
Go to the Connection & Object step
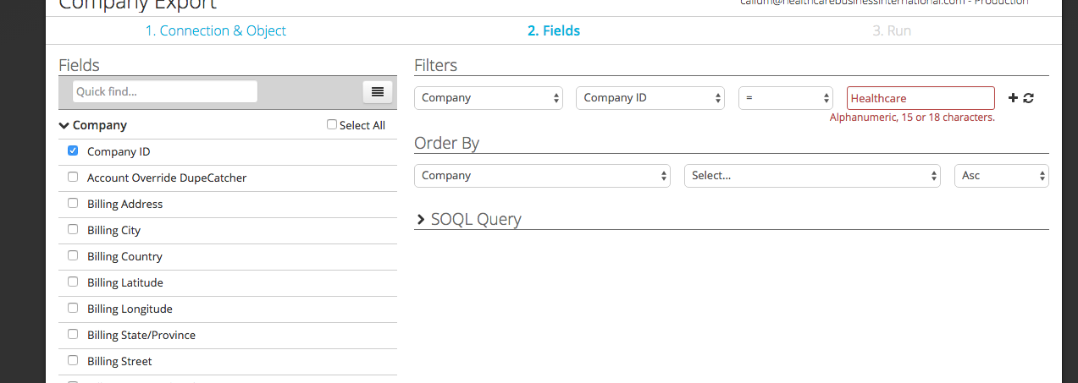(215, 31)
